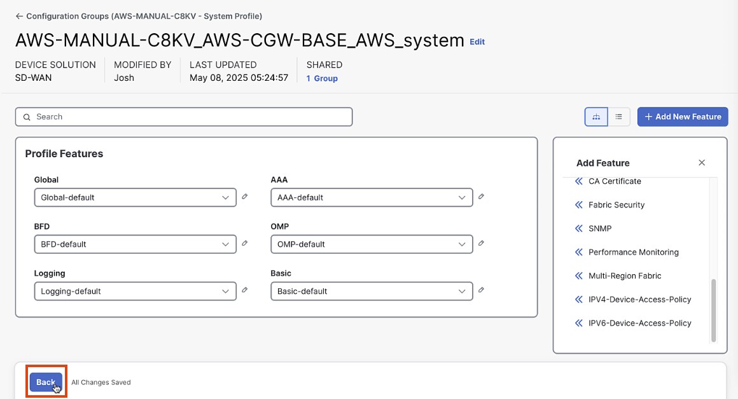Edit the Basic-default feature pencil icon
This screenshot has height=399, width=738.
[481, 290]
